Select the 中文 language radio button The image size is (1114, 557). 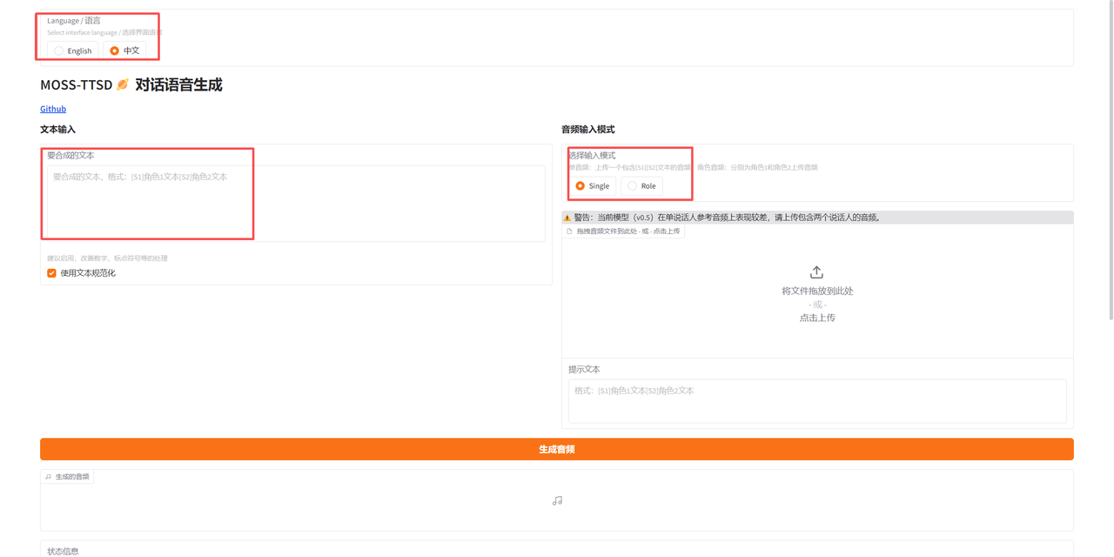coord(114,50)
